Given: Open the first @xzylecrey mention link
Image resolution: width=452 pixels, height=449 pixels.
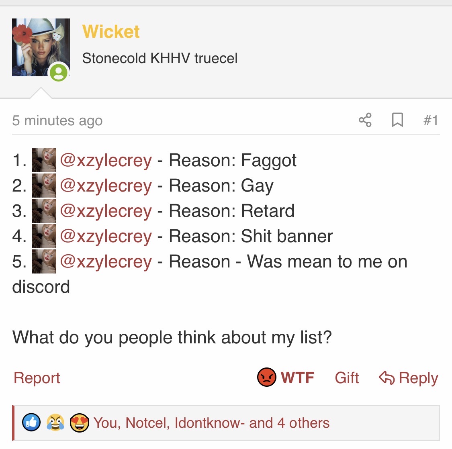Looking at the screenshot, I should coord(106,160).
